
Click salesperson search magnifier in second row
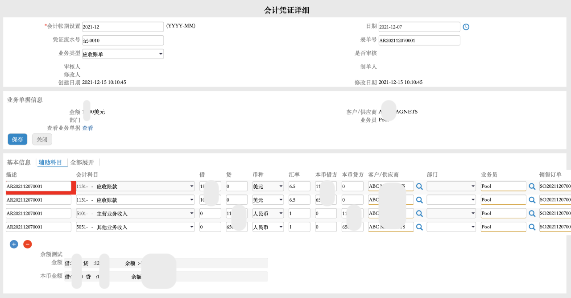[532, 200]
